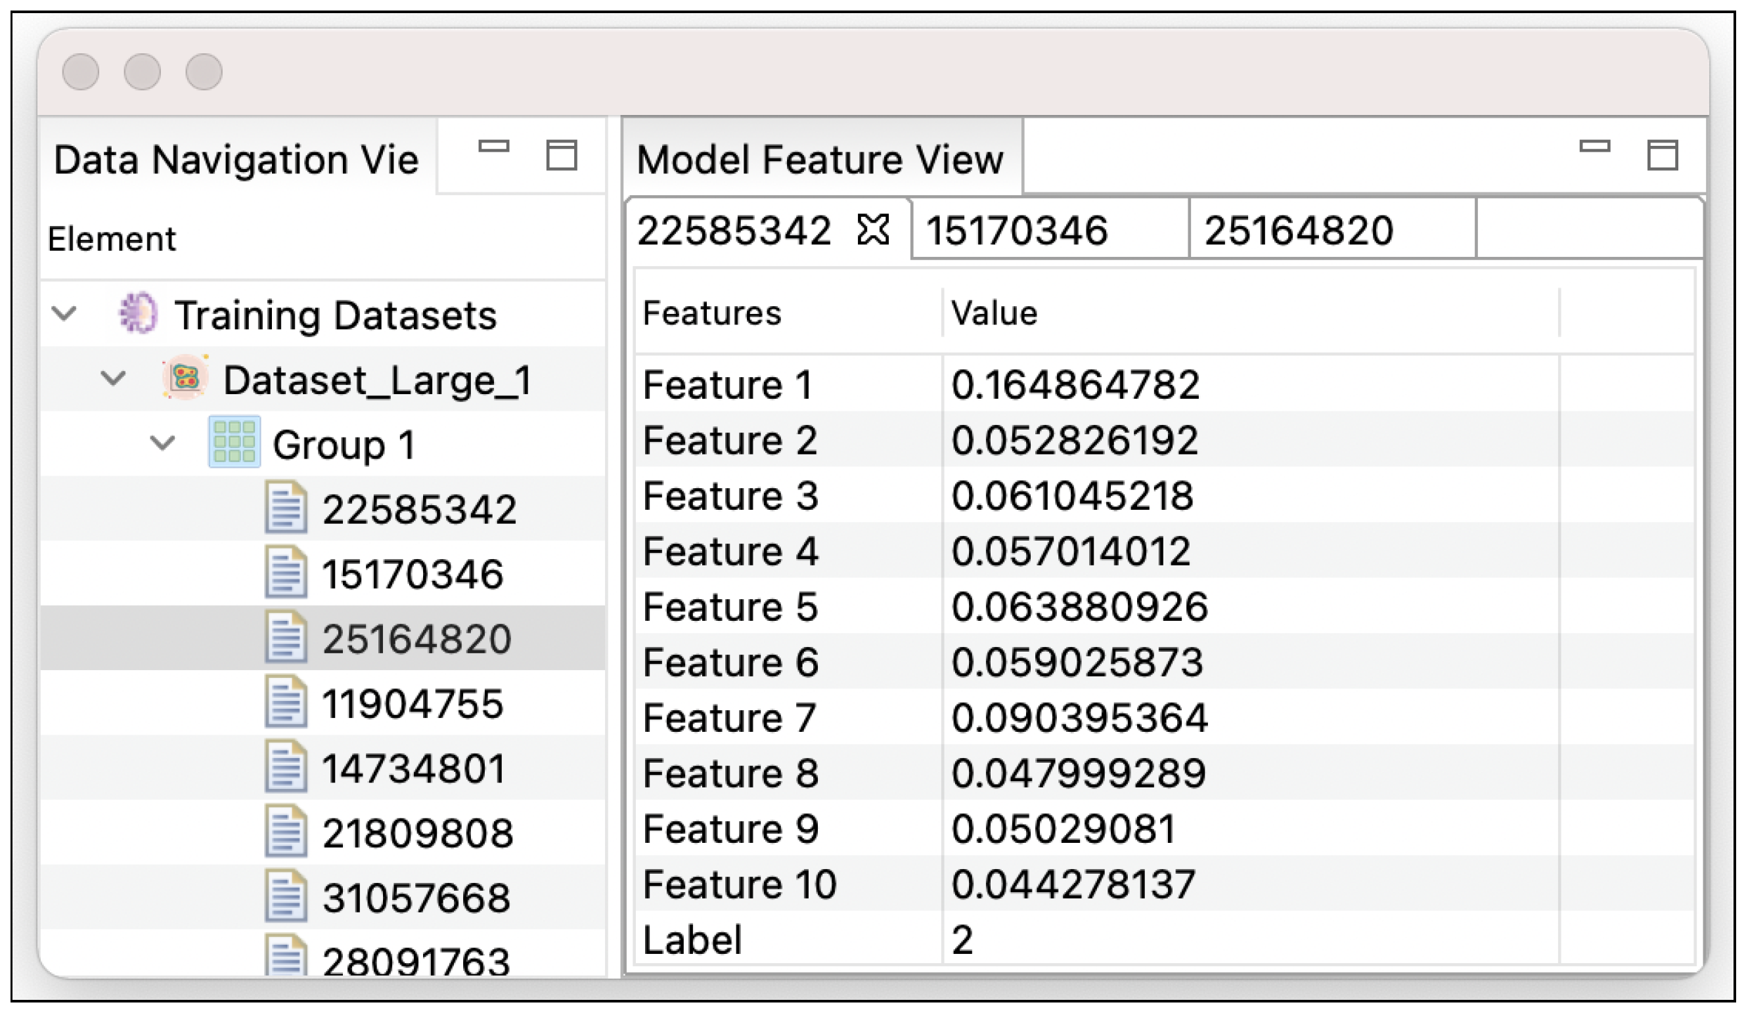Viewport: 1746px width, 1013px height.
Task: Select item 14734801 in the tree
Action: 413,769
